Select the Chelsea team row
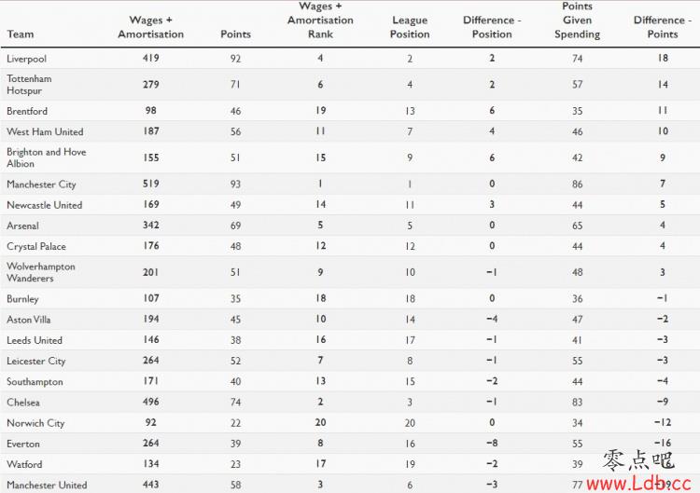 pyautogui.click(x=350, y=402)
